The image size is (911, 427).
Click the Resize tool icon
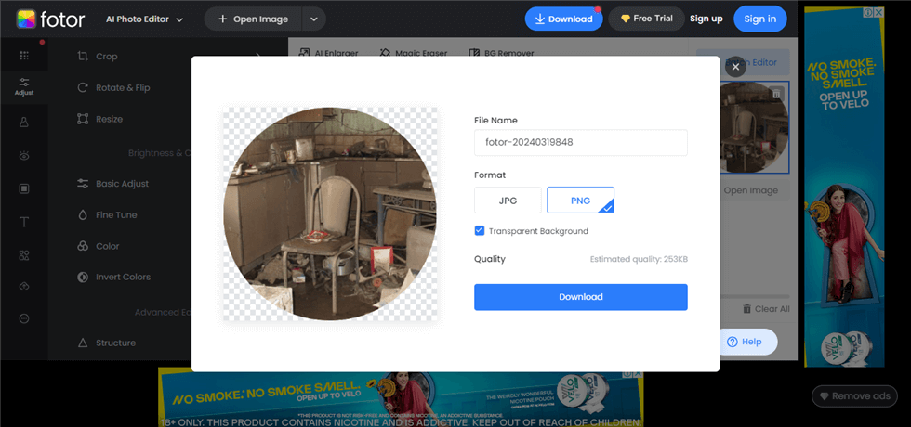tap(83, 119)
